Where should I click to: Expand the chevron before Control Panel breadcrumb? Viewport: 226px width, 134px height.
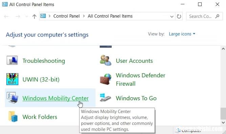point(50,16)
